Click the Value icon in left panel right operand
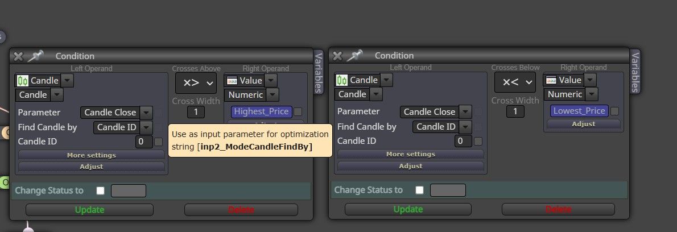 tap(232, 81)
